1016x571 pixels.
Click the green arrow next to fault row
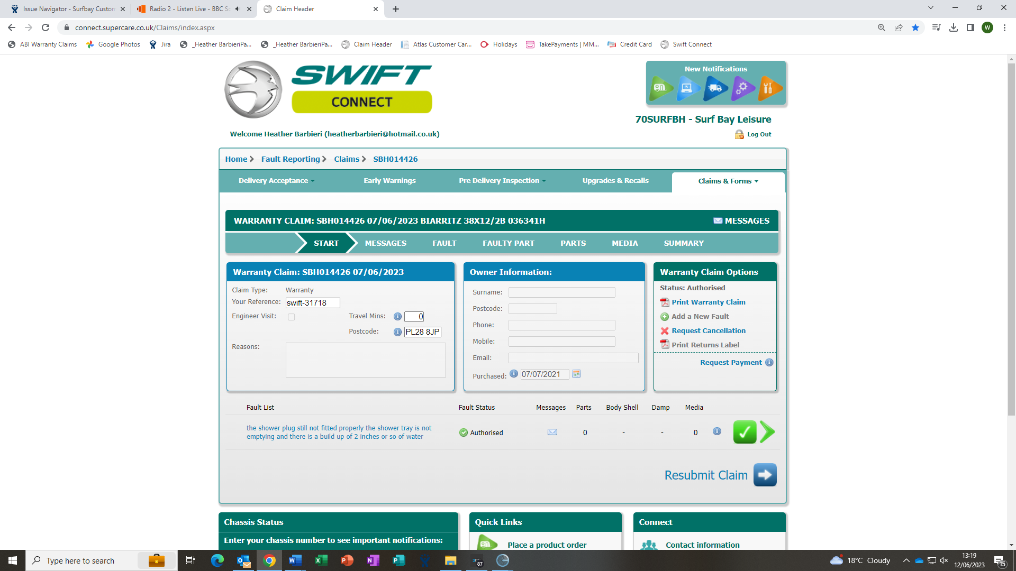coord(767,432)
